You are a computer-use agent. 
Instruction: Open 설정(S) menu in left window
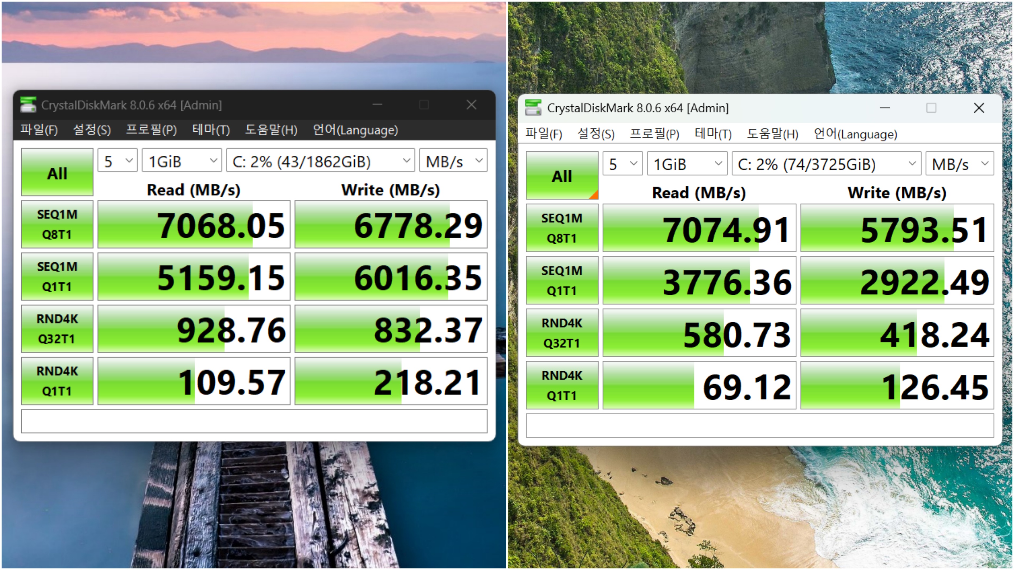tap(92, 130)
